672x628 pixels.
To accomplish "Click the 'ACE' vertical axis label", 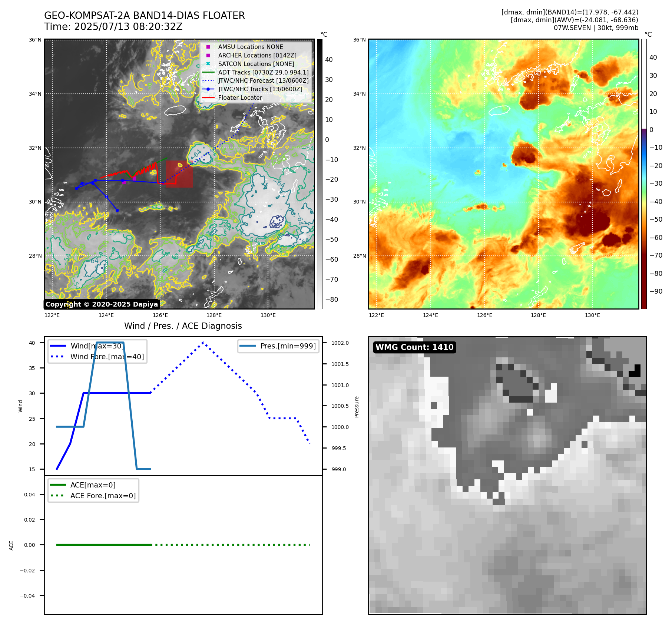I will click(11, 545).
